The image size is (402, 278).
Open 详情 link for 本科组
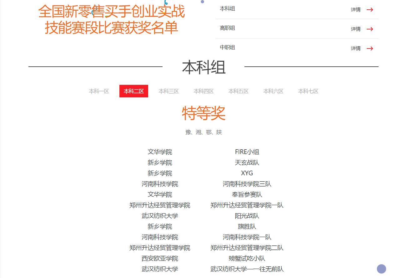click(x=355, y=10)
